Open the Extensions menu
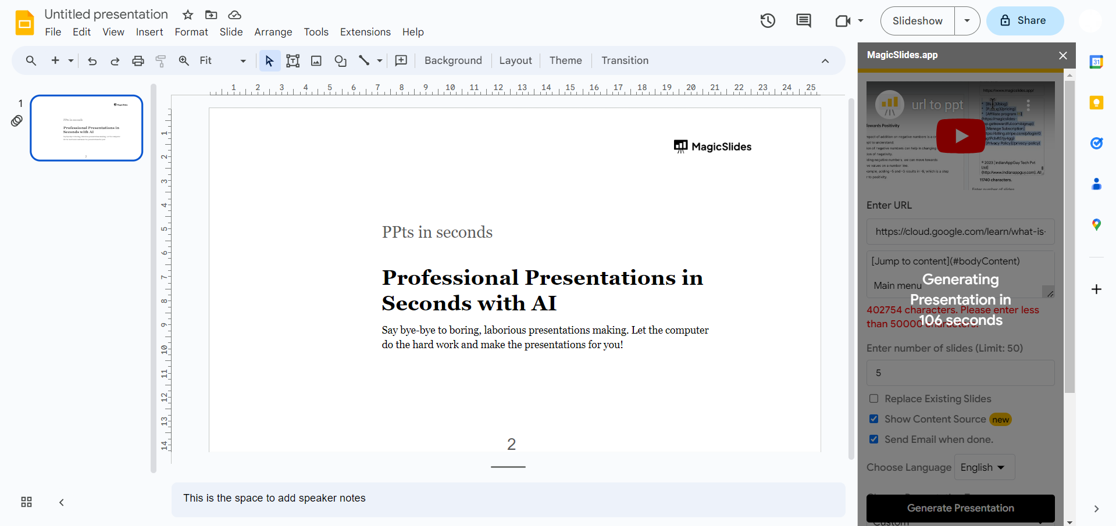 pos(365,32)
